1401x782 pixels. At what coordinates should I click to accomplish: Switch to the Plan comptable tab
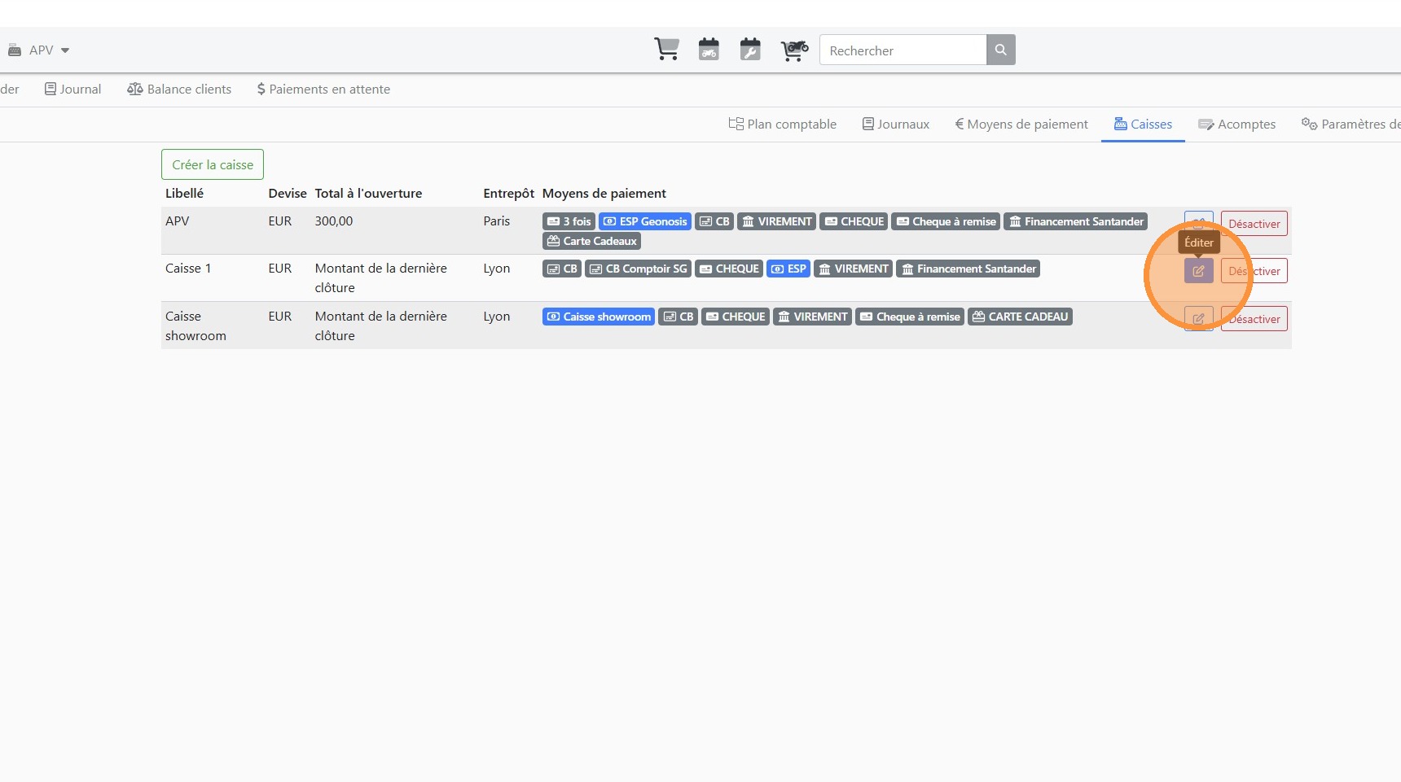783,125
